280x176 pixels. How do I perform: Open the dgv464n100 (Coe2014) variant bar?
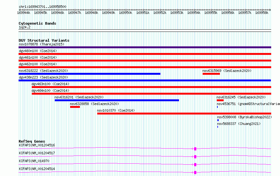click(x=151, y=94)
